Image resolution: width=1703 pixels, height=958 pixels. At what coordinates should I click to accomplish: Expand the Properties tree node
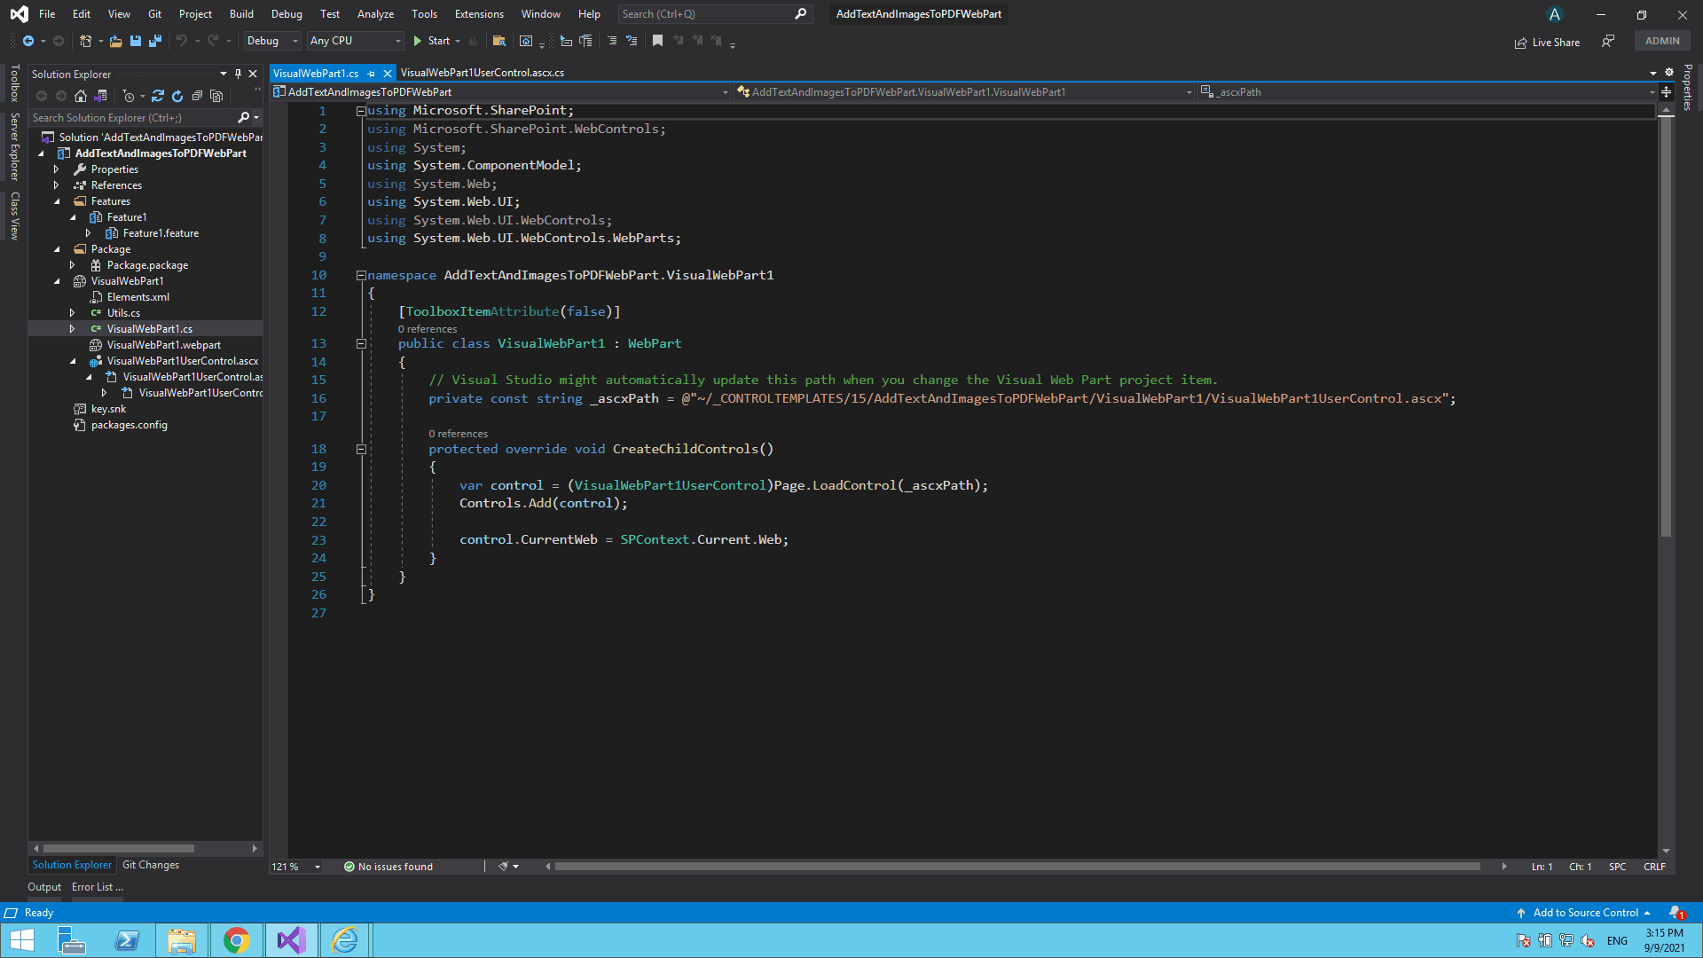[x=57, y=169]
